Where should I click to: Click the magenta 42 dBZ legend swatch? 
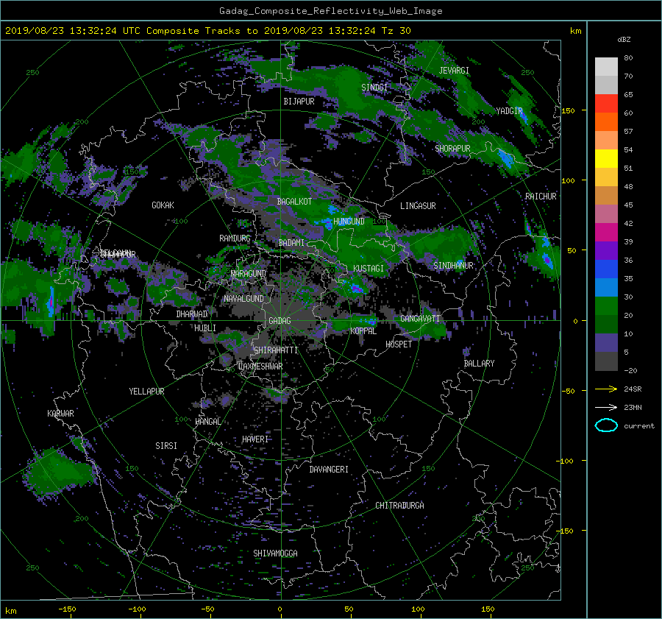(606, 233)
